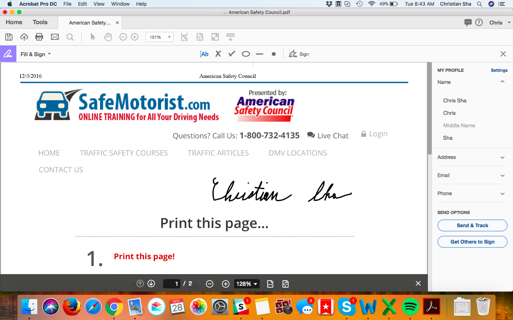Open the Window menu

click(120, 4)
